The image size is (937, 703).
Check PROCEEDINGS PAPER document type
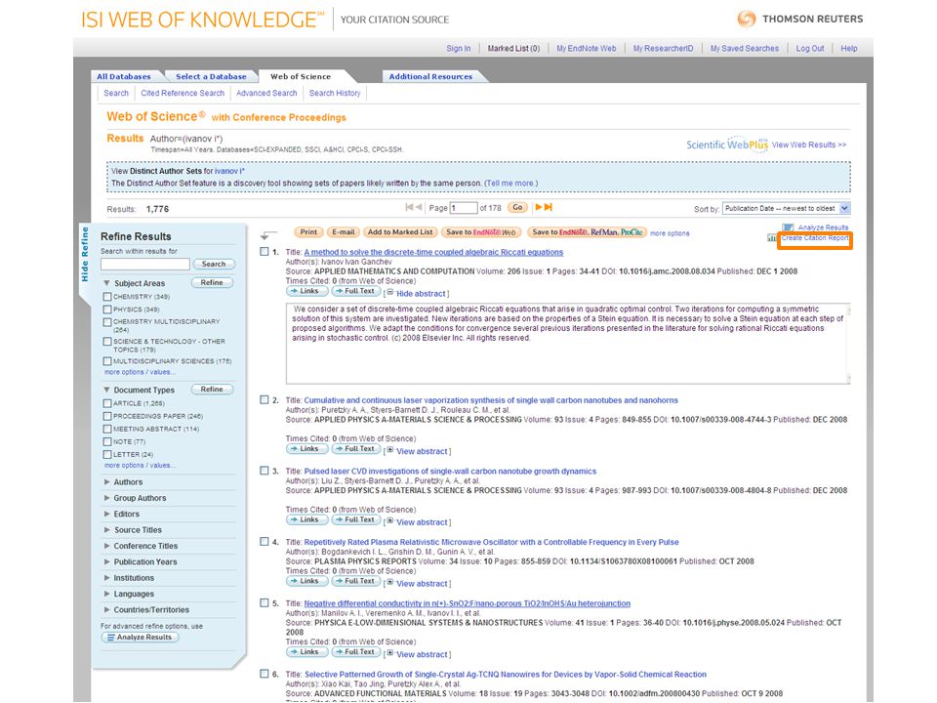tap(107, 416)
